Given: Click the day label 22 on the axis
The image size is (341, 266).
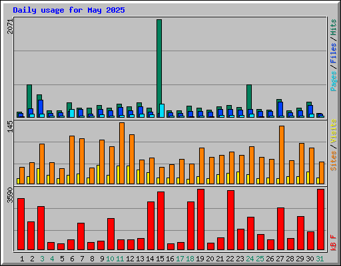Looking at the screenshot, I should tap(230, 259).
